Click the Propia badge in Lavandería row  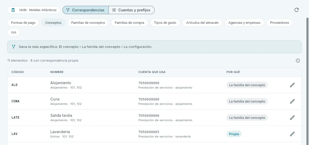234,134
